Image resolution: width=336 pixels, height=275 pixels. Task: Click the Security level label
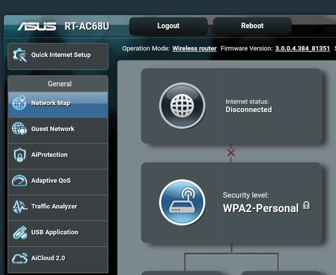pyautogui.click(x=246, y=195)
